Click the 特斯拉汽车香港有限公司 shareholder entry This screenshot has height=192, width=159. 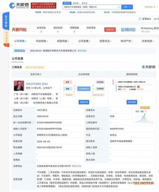(127, 87)
